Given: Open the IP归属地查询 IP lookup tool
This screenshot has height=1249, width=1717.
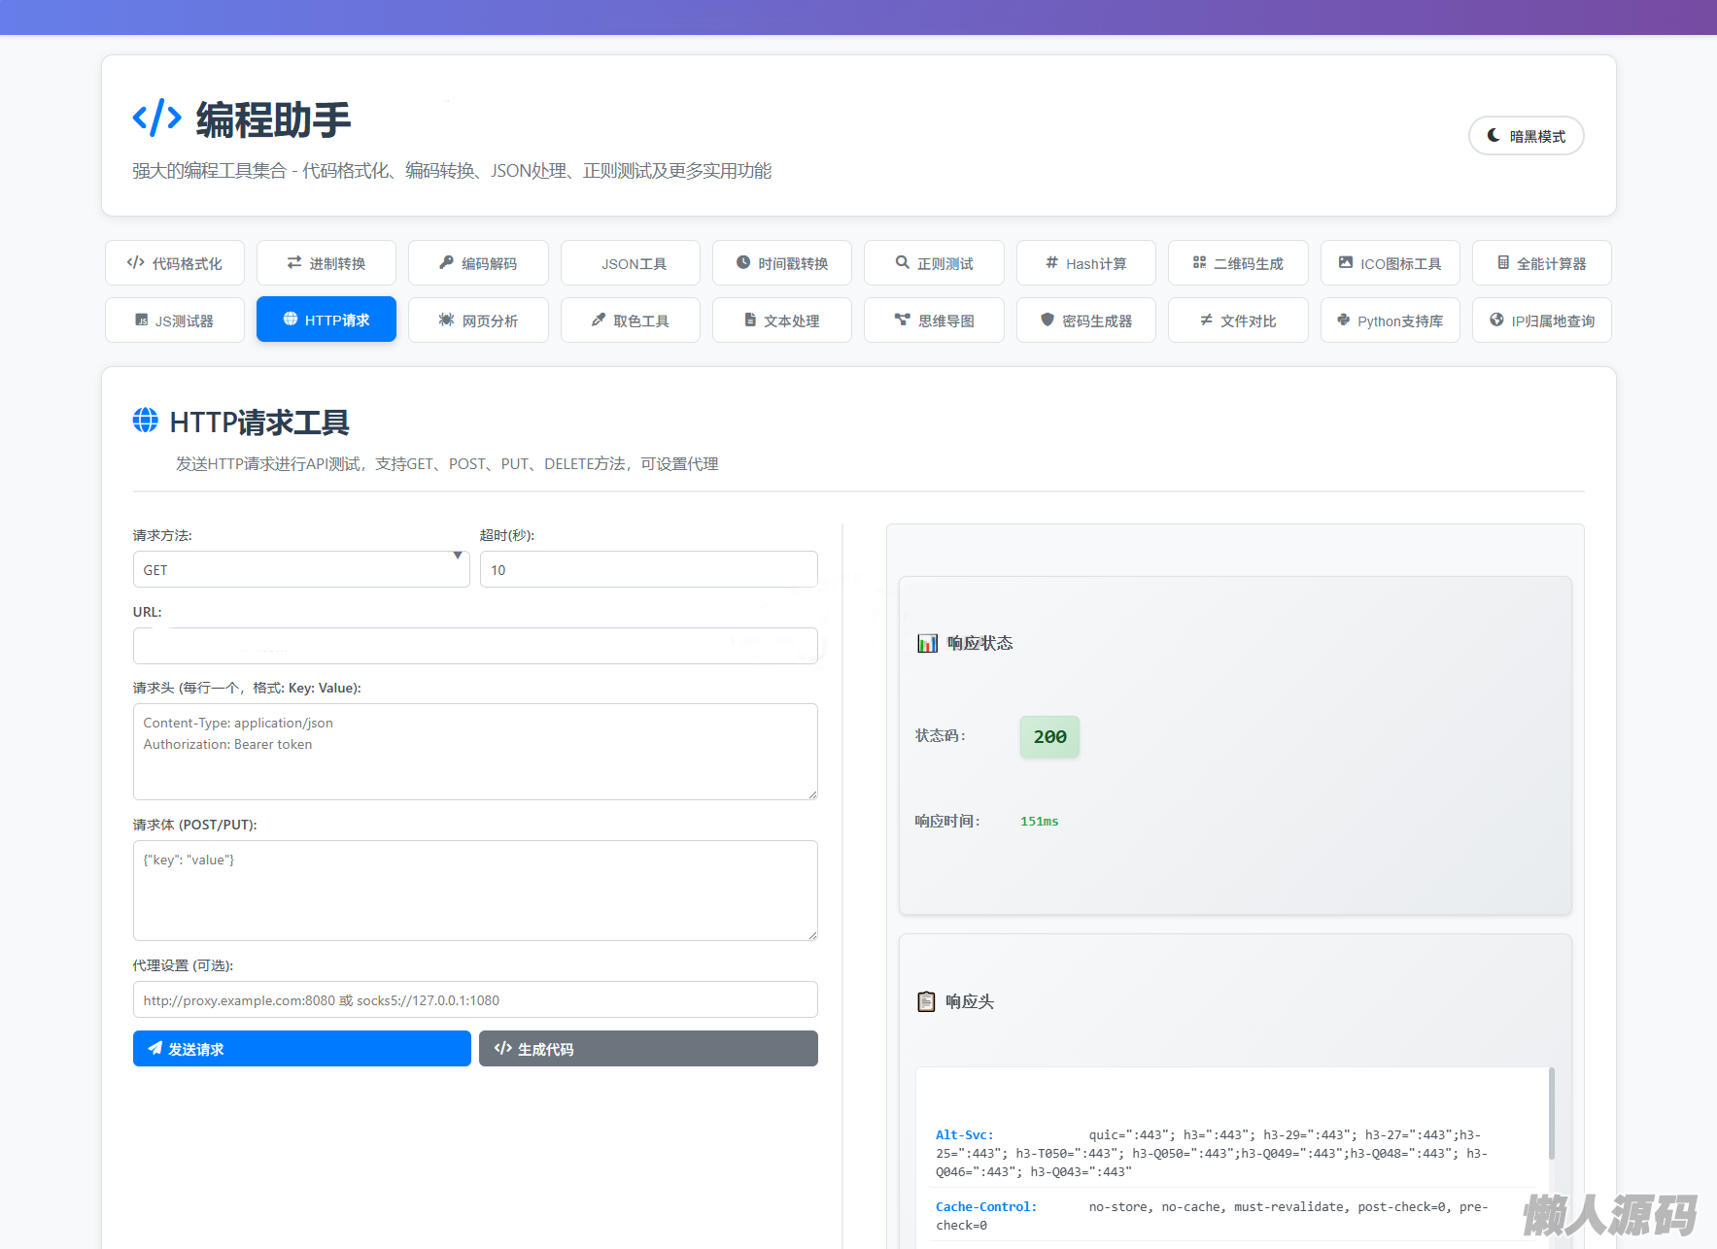Looking at the screenshot, I should [x=1542, y=321].
